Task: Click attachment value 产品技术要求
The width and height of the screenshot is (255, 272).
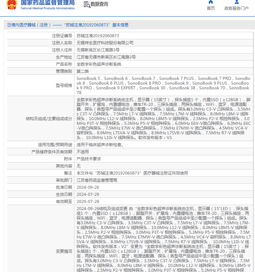Action: pyautogui.click(x=89, y=159)
